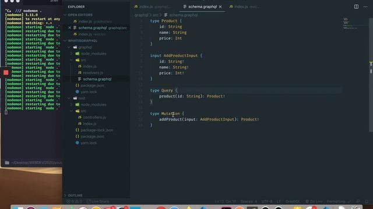Click JS icon of resolvers.js file

[x=80, y=73]
